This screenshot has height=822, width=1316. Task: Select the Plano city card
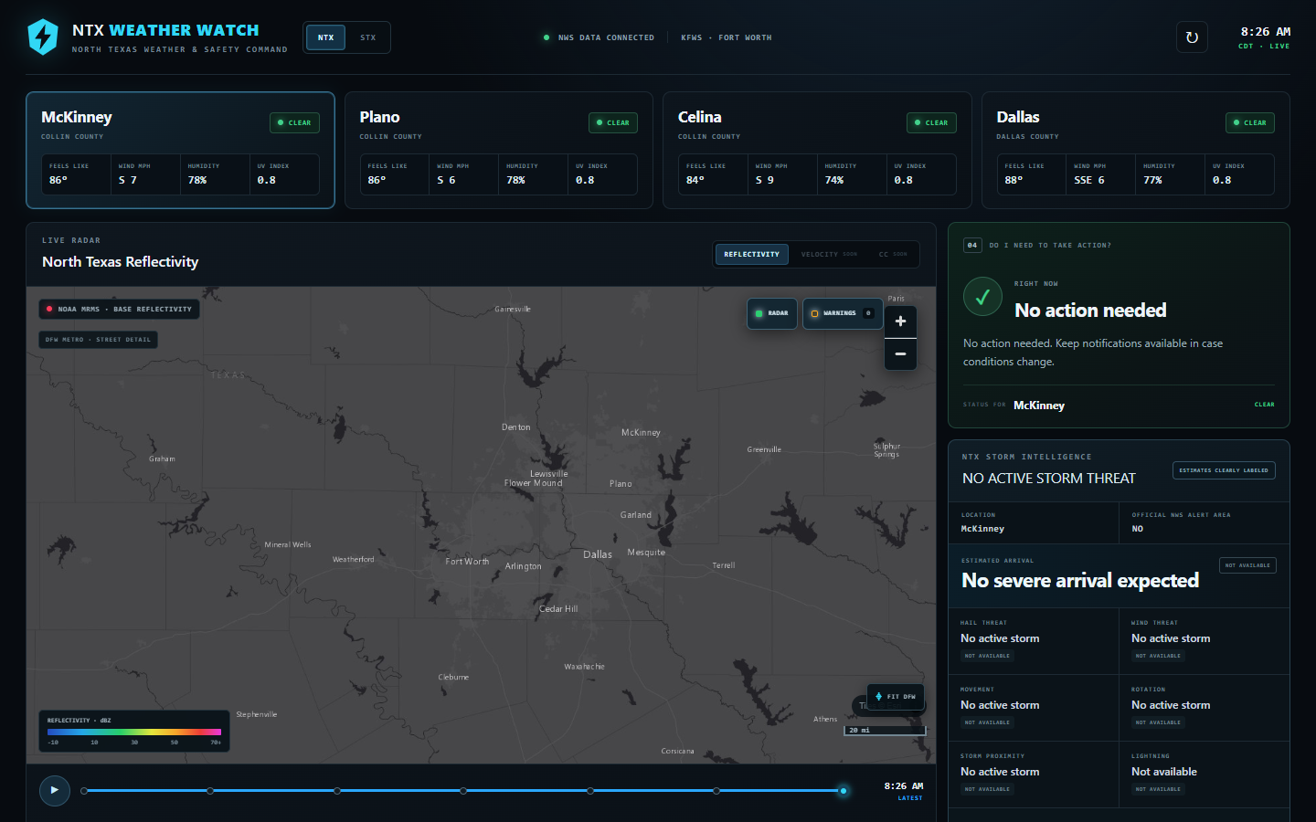tap(499, 150)
